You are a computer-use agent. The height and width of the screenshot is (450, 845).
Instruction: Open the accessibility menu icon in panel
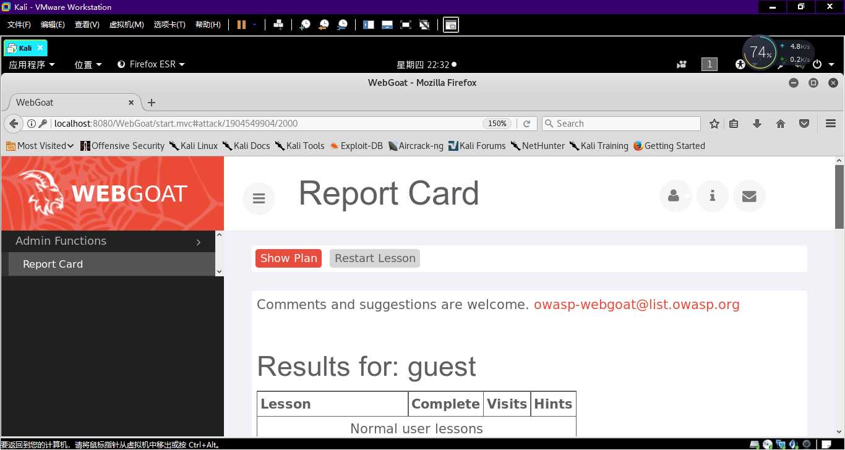tap(740, 64)
